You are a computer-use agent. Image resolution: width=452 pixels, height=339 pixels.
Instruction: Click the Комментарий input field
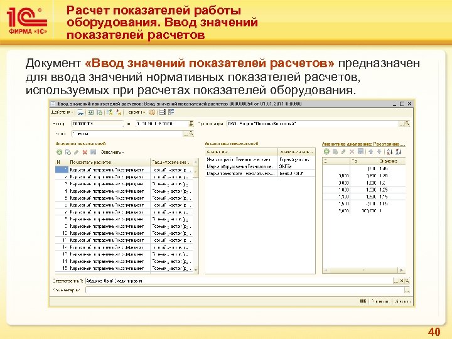pos(245,290)
